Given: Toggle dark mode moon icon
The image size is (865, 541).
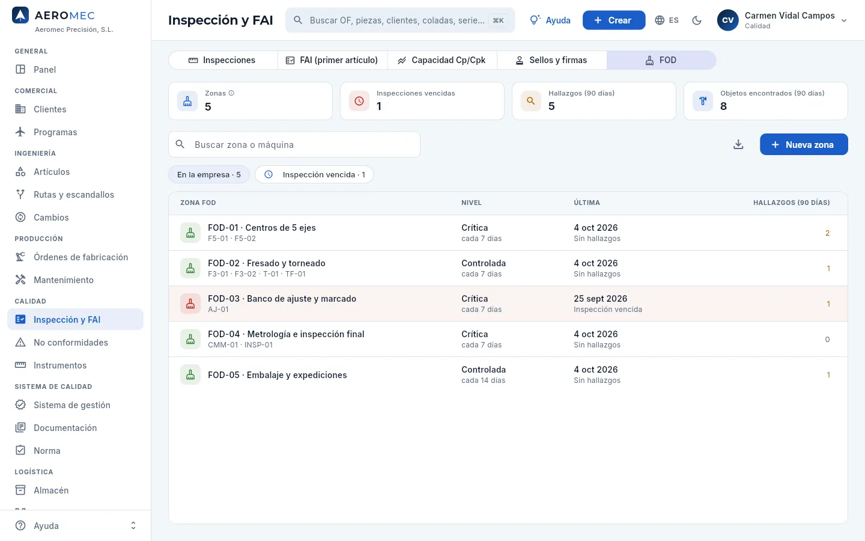Looking at the screenshot, I should tap(697, 20).
